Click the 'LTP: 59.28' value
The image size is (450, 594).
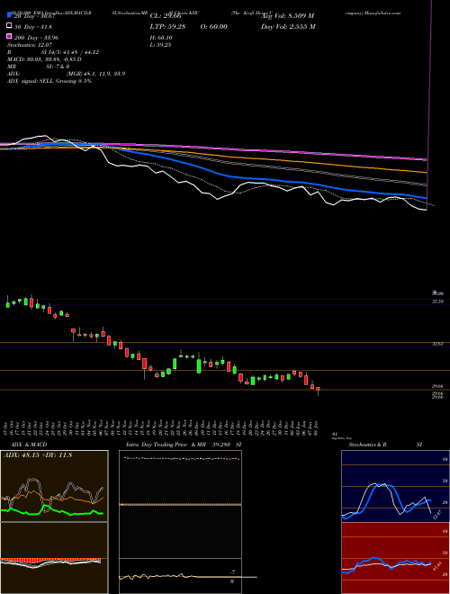click(167, 26)
